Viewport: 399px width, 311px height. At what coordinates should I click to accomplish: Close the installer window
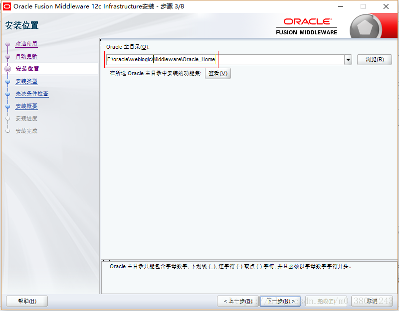coord(386,6)
